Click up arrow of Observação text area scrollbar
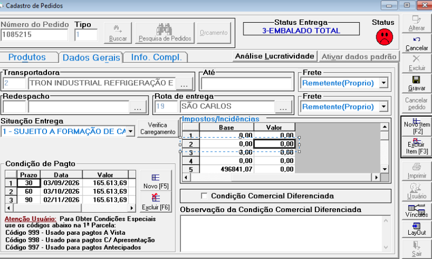This screenshot has height=259, width=432. click(x=386, y=221)
